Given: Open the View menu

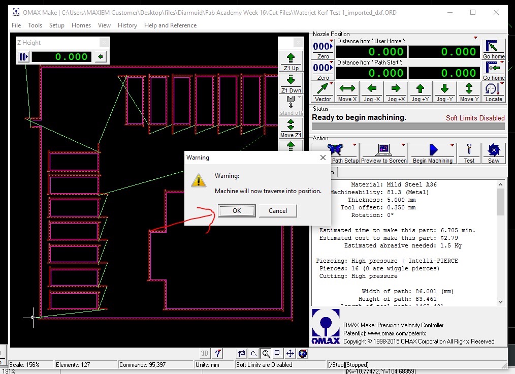Looking at the screenshot, I should tap(104, 25).
